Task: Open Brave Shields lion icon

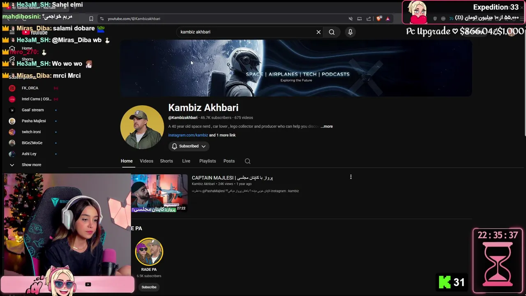Action: point(379,18)
